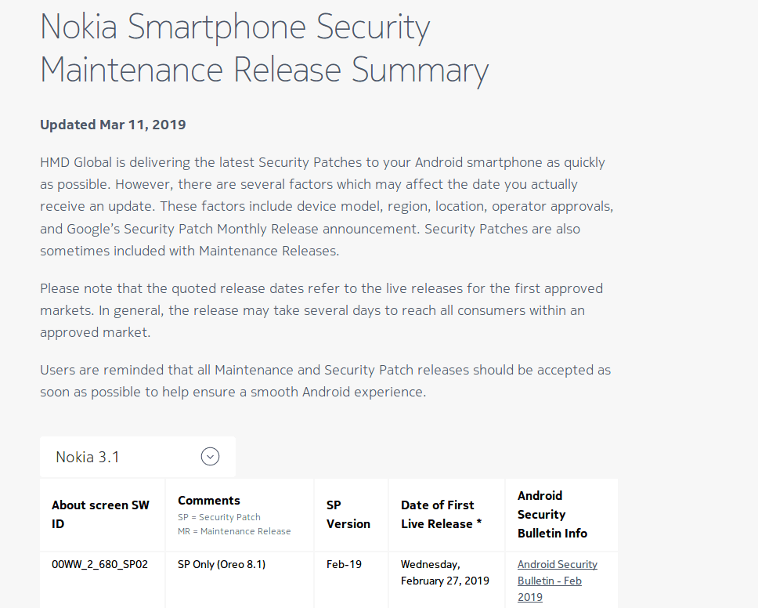
Task: Open the Nokia 3.1 model dropdown
Action: [138, 457]
